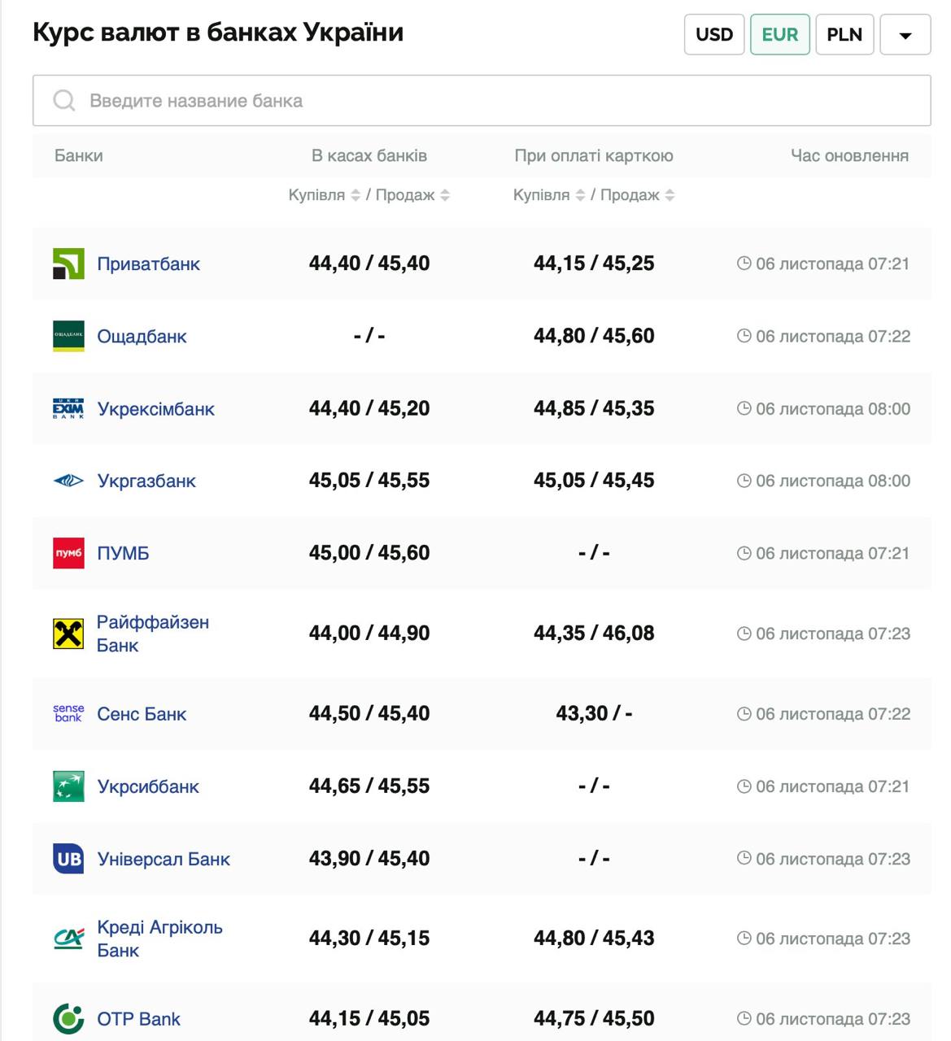Open the more currencies dropdown arrow
The width and height of the screenshot is (951, 1041).
tap(905, 35)
